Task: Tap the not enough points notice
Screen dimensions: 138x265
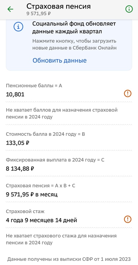Action: [62, 113]
